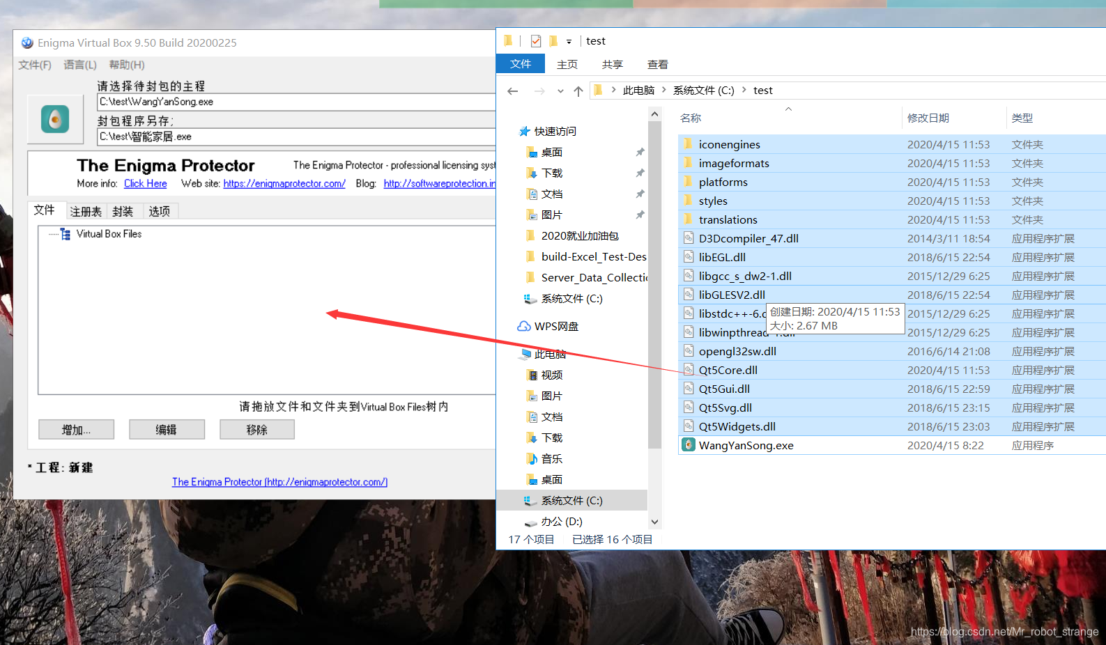Image resolution: width=1106 pixels, height=645 pixels.
Task: Click 系统文件 (C:) in the address breadcrumb
Action: click(704, 91)
